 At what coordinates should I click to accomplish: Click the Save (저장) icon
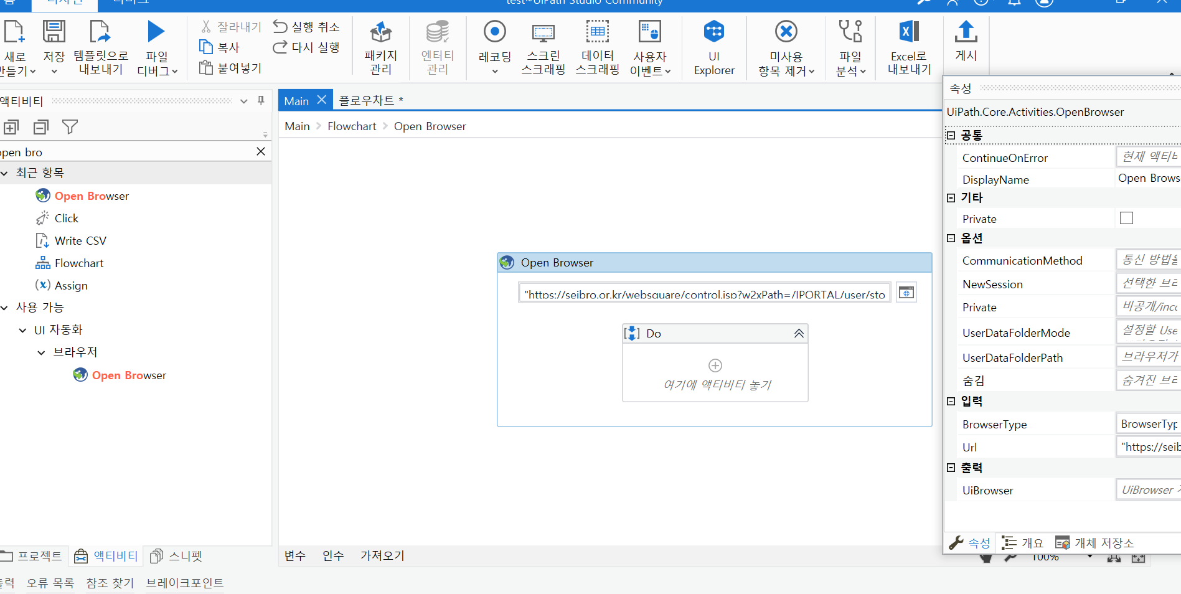[x=54, y=31]
